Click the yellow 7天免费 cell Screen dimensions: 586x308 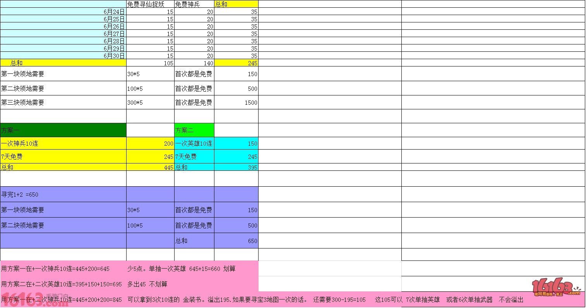click(63, 157)
